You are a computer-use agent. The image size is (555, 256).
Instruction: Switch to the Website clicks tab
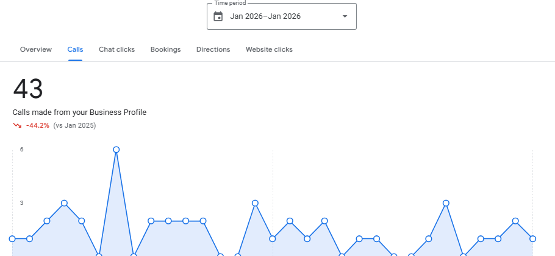coord(269,49)
